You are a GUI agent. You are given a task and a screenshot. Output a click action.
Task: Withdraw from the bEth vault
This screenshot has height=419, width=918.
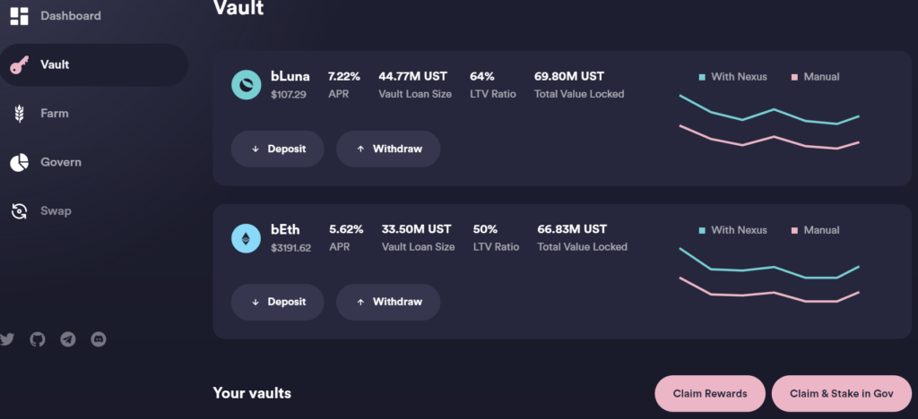388,302
